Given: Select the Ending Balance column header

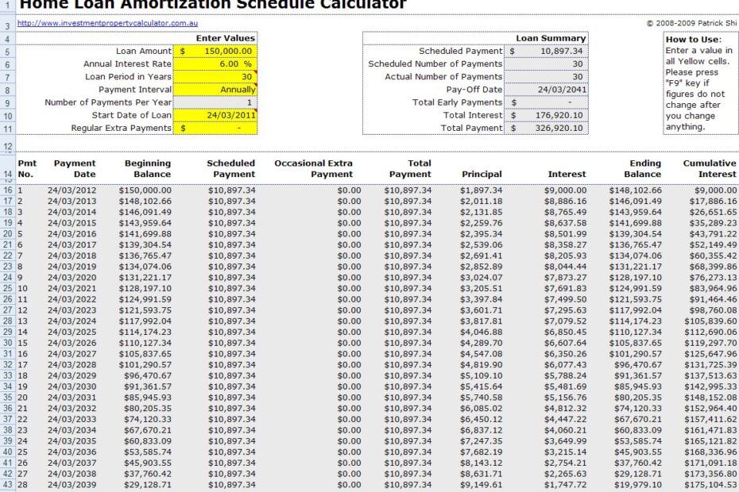Looking at the screenshot, I should pyautogui.click(x=642, y=168).
